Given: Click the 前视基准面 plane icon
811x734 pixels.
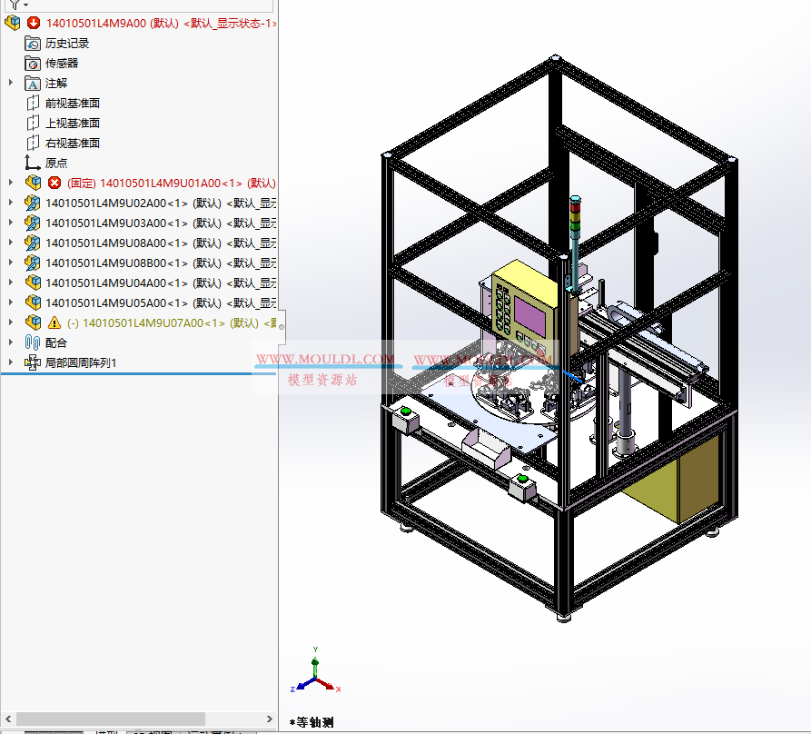Looking at the screenshot, I should (33, 103).
